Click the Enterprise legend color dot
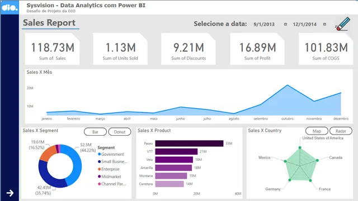This screenshot has height=201, width=358. [x=100, y=169]
